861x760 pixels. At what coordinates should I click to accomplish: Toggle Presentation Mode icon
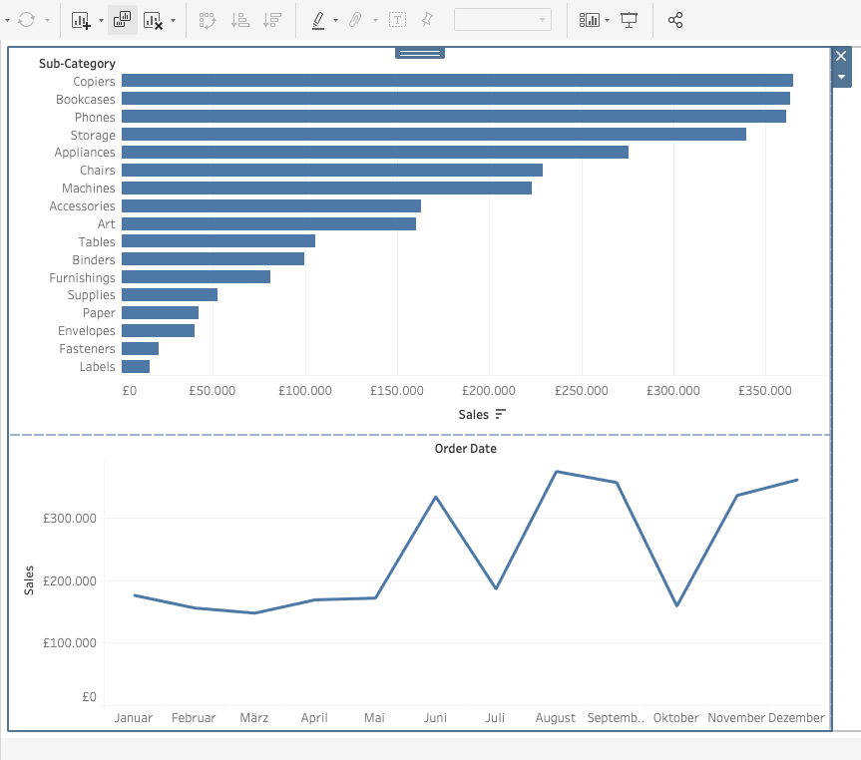[629, 20]
